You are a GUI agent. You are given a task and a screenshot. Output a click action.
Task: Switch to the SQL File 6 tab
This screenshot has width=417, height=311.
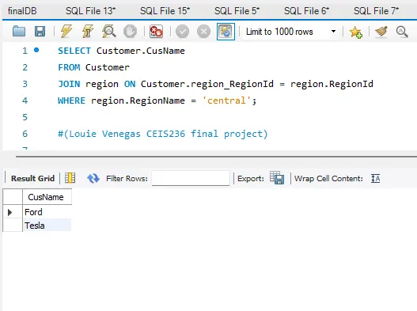click(x=307, y=11)
